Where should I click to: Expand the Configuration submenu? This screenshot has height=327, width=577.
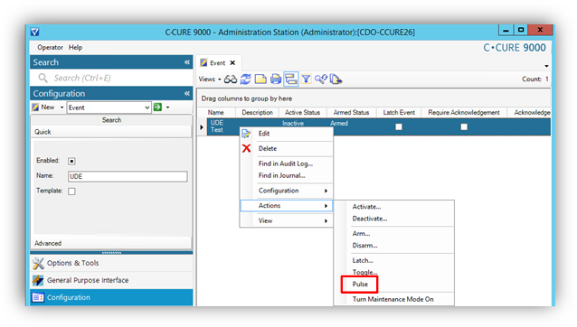286,191
